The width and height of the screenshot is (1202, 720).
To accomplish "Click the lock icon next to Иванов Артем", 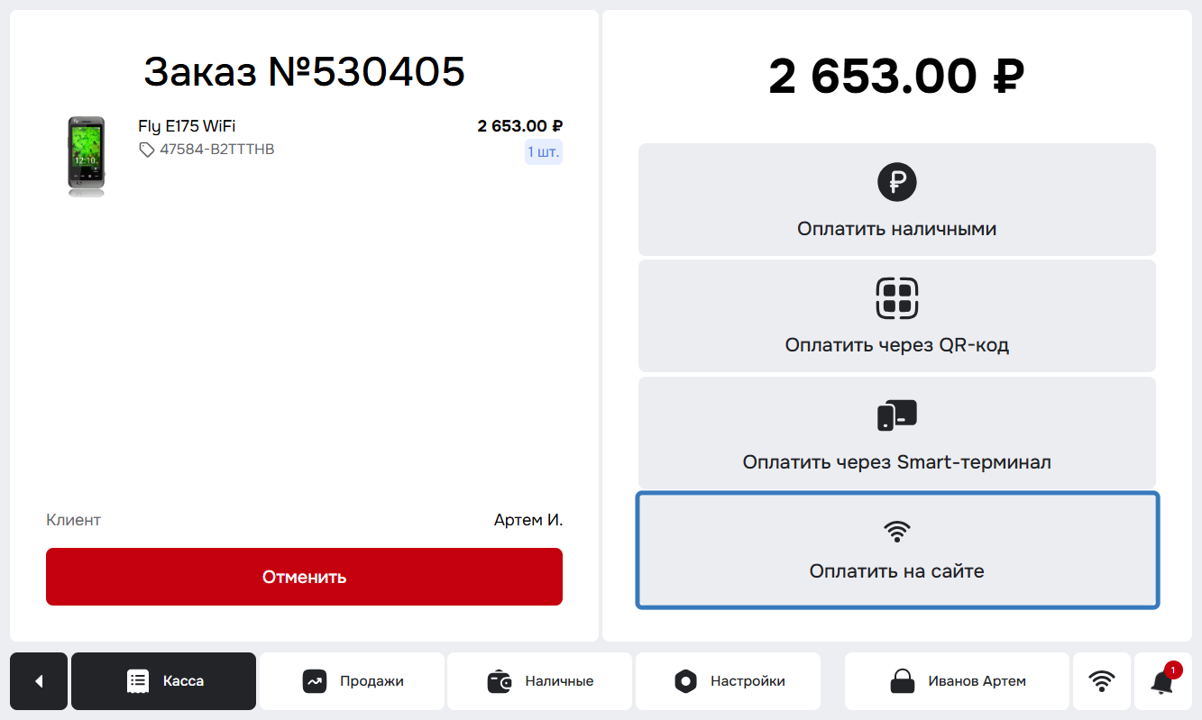I will click(x=903, y=681).
